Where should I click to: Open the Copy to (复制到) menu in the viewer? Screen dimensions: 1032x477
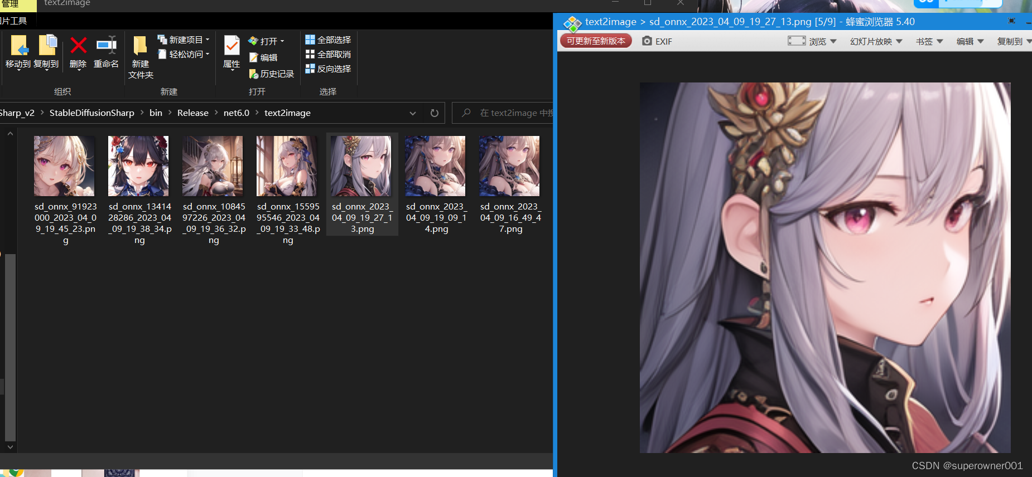point(1014,41)
